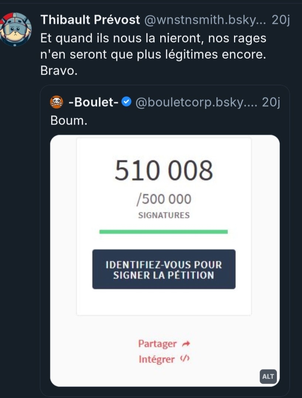Click the small Boulet skull avatar
The image size is (302, 398).
[56, 102]
